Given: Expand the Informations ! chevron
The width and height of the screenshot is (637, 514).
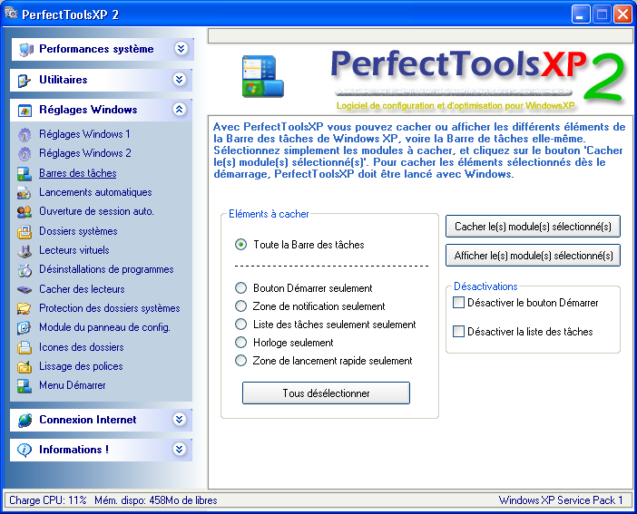Looking at the screenshot, I should tap(180, 450).
